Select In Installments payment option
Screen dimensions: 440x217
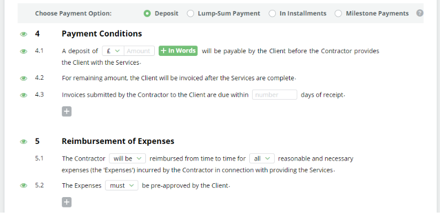(272, 13)
